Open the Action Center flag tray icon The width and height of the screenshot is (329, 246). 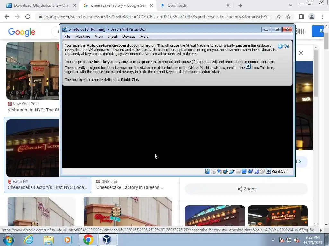point(281,240)
